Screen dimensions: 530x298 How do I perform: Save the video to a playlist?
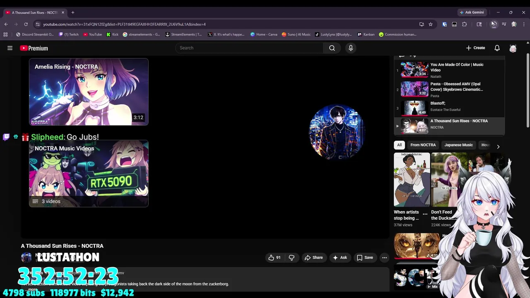(365, 257)
